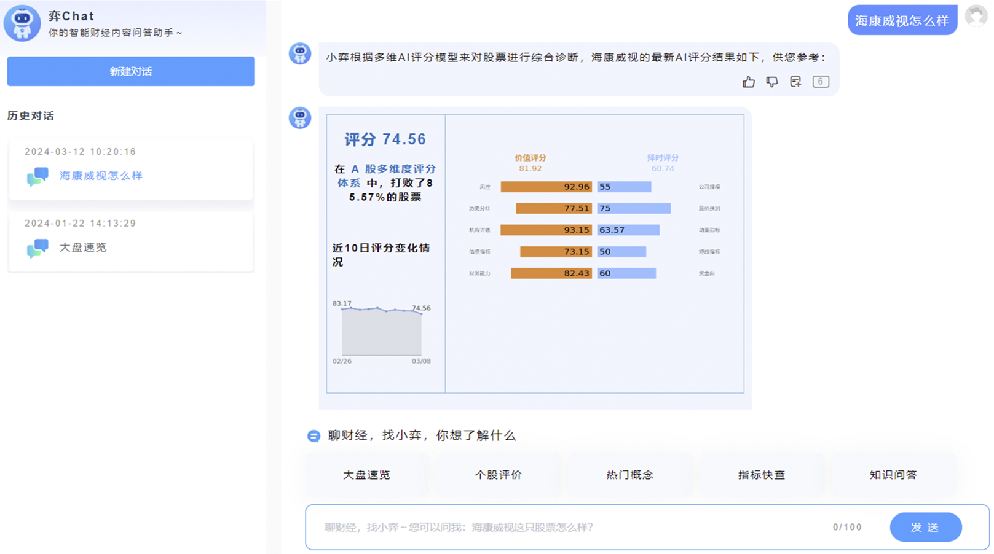Click the 弈Chat robot logo
Viewport: 994px width, 554px height.
pyautogui.click(x=22, y=23)
